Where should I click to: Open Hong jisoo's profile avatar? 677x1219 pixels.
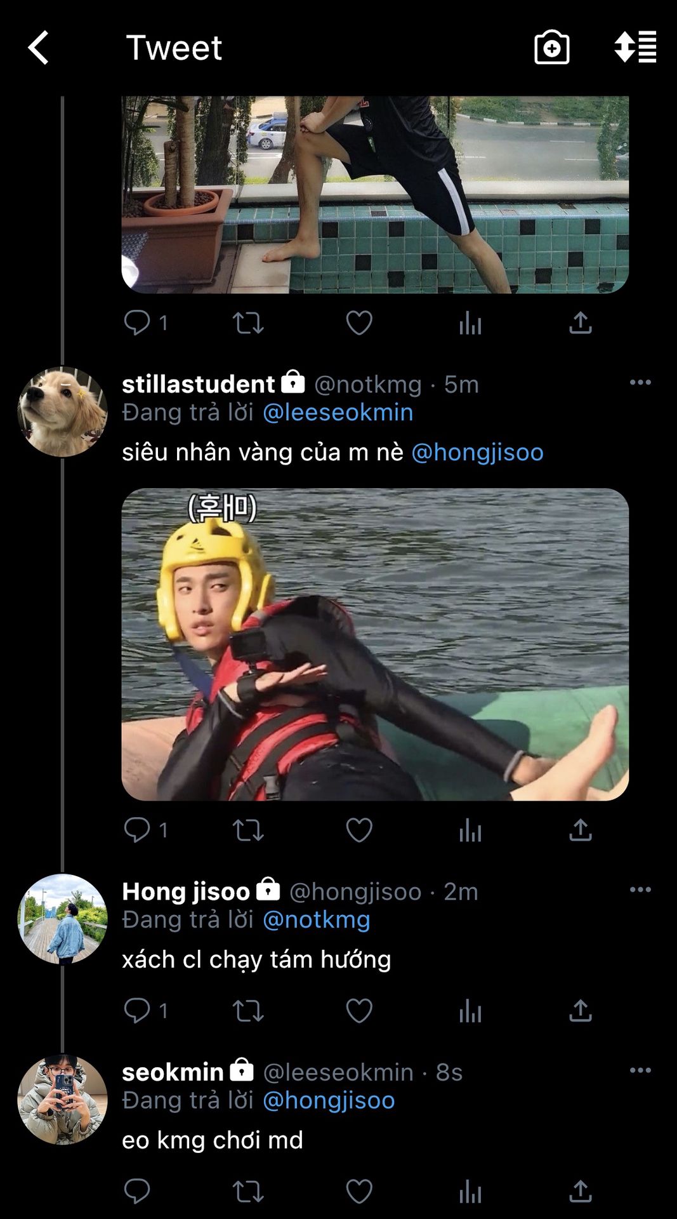(x=62, y=919)
